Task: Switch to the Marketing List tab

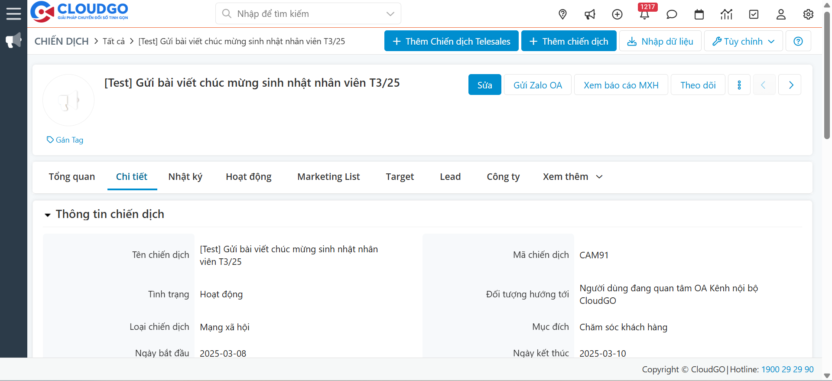Action: coord(328,177)
